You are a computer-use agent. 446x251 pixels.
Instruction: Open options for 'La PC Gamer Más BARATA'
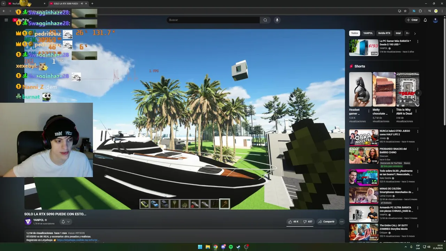click(417, 41)
